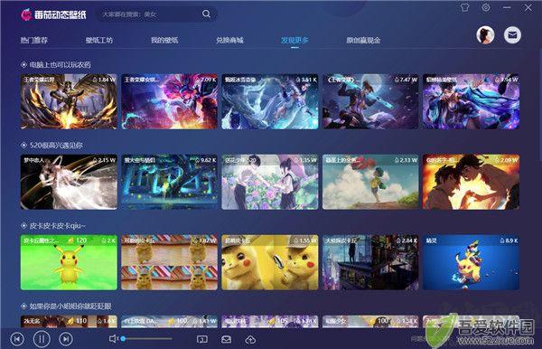Open the settings gear icon

(486, 7)
